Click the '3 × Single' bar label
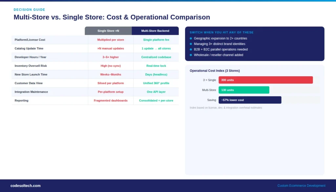 point(209,80)
